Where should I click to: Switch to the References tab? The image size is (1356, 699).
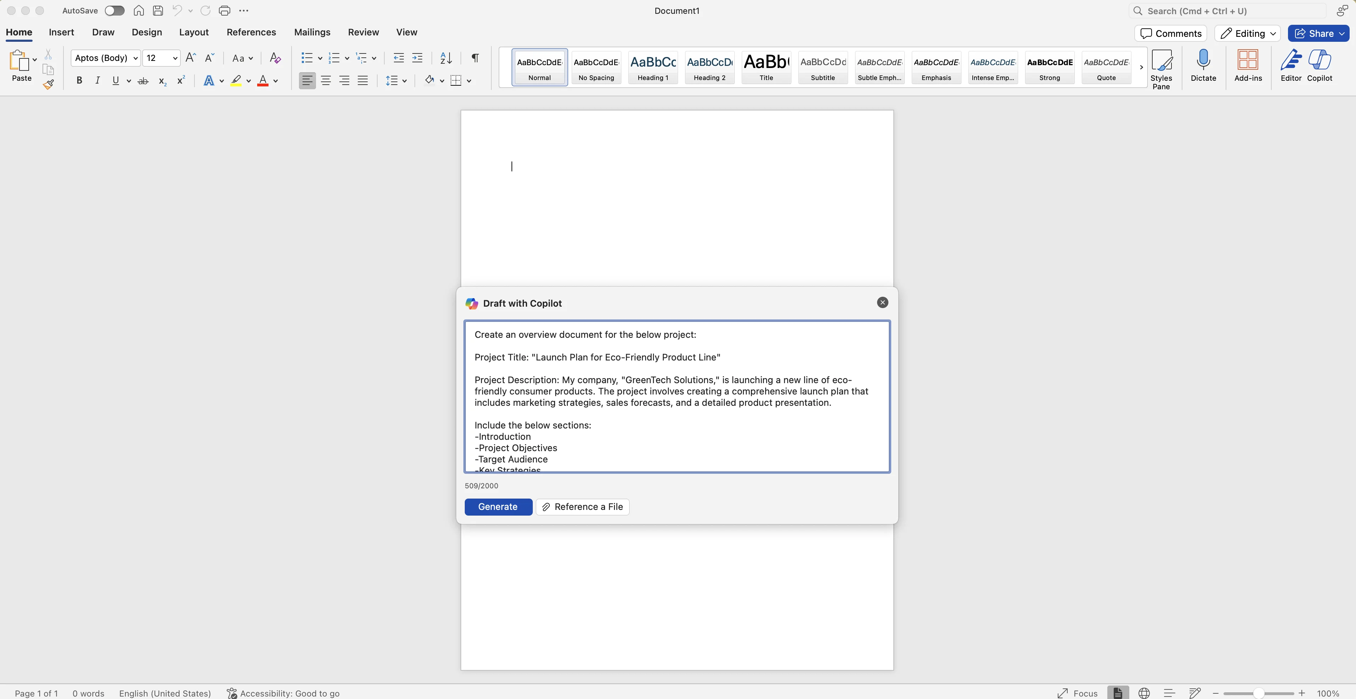pos(251,32)
